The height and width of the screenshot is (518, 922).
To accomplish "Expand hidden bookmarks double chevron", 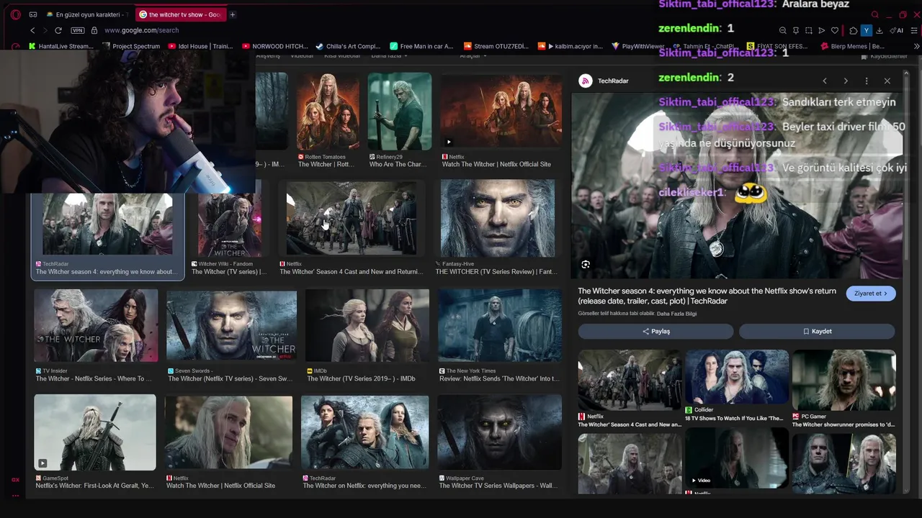I will tap(917, 46).
